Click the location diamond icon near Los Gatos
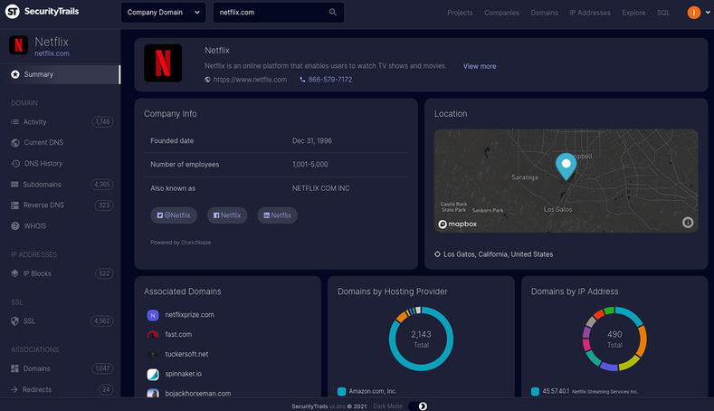Screen dimensions: 714x411 (437, 254)
